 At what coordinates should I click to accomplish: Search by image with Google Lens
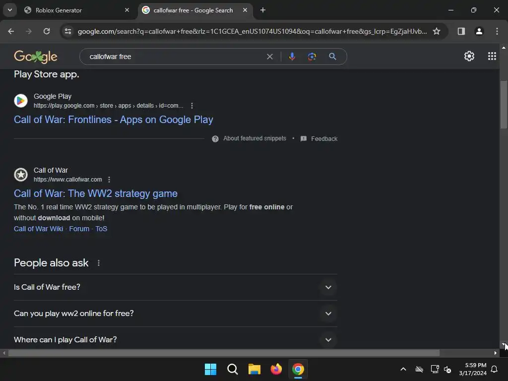pos(312,57)
